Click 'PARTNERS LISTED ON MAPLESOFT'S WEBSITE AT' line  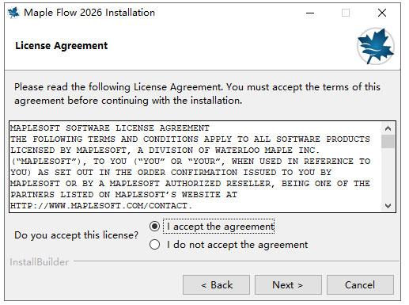coord(123,195)
